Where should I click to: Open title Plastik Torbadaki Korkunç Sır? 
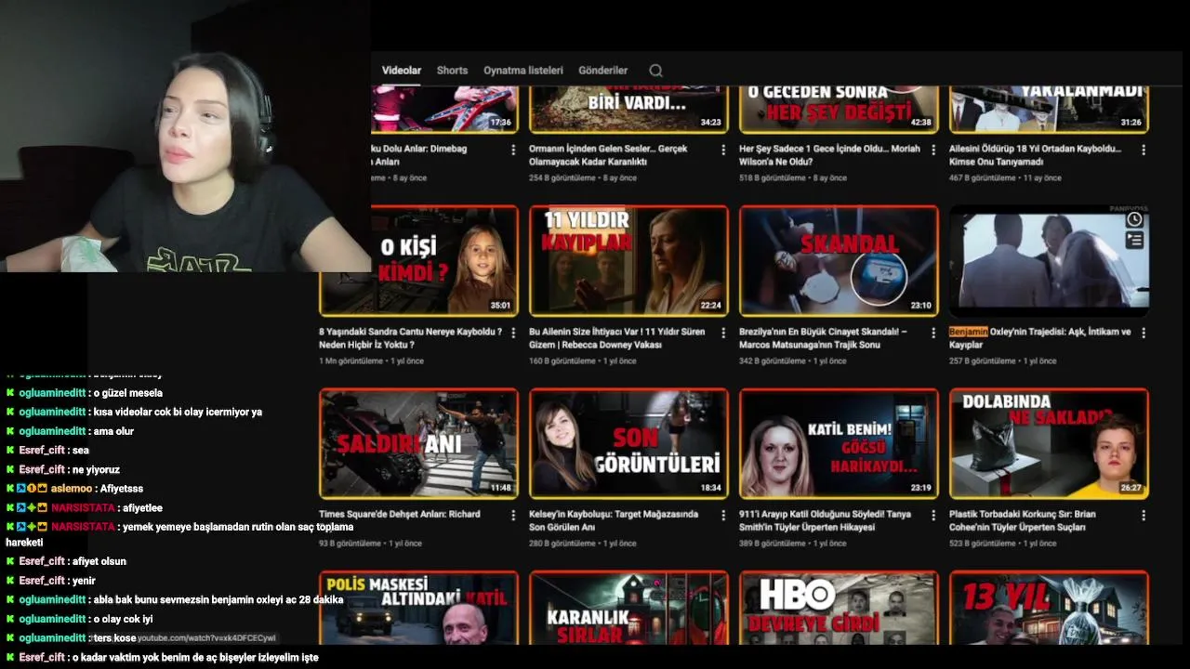(1023, 520)
